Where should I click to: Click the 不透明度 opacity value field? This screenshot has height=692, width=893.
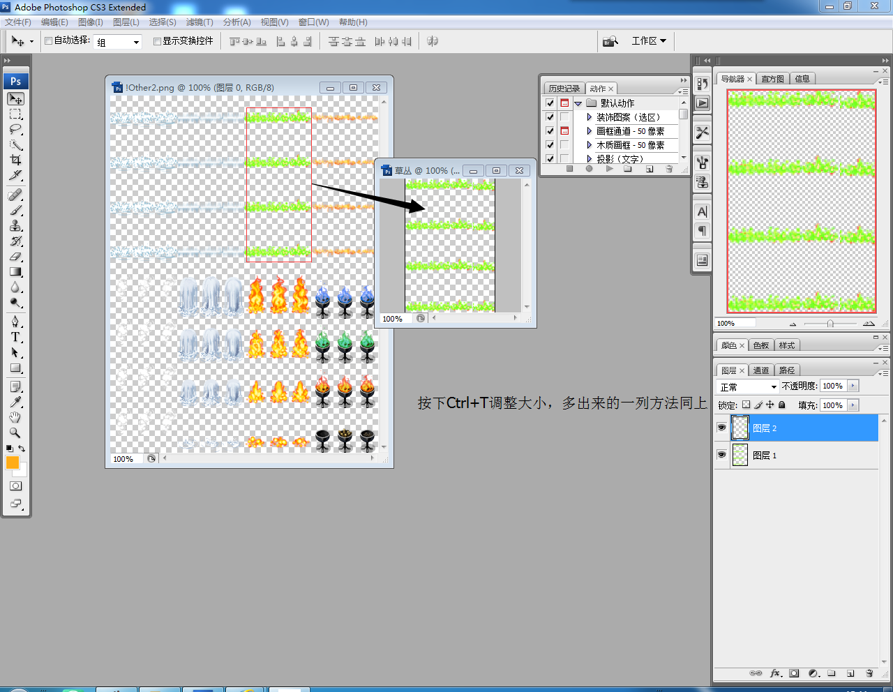[x=834, y=386]
